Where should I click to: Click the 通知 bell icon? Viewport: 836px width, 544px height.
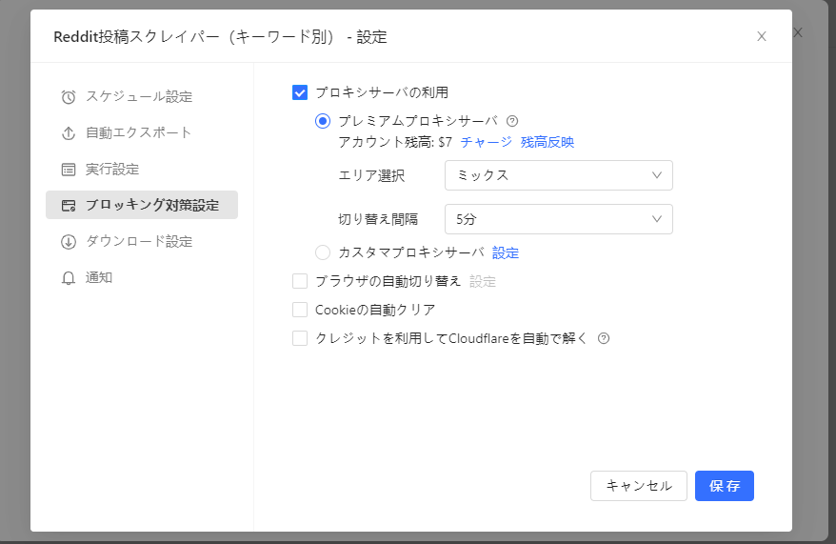point(69,278)
